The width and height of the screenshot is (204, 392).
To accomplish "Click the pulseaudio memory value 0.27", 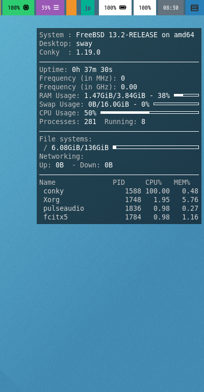I will tap(190, 208).
